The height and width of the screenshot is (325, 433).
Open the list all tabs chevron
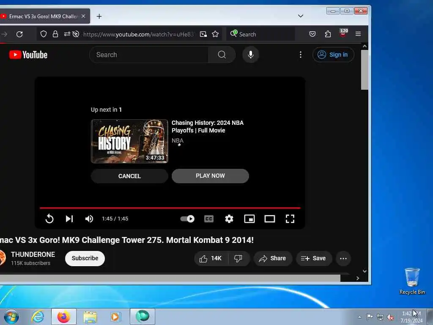tap(301, 16)
